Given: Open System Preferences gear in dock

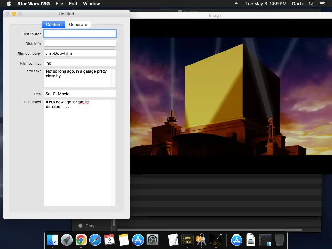Looking at the screenshot, I should pos(152,240).
